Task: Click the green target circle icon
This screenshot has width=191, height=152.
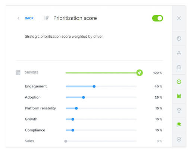Action: click(x=179, y=82)
